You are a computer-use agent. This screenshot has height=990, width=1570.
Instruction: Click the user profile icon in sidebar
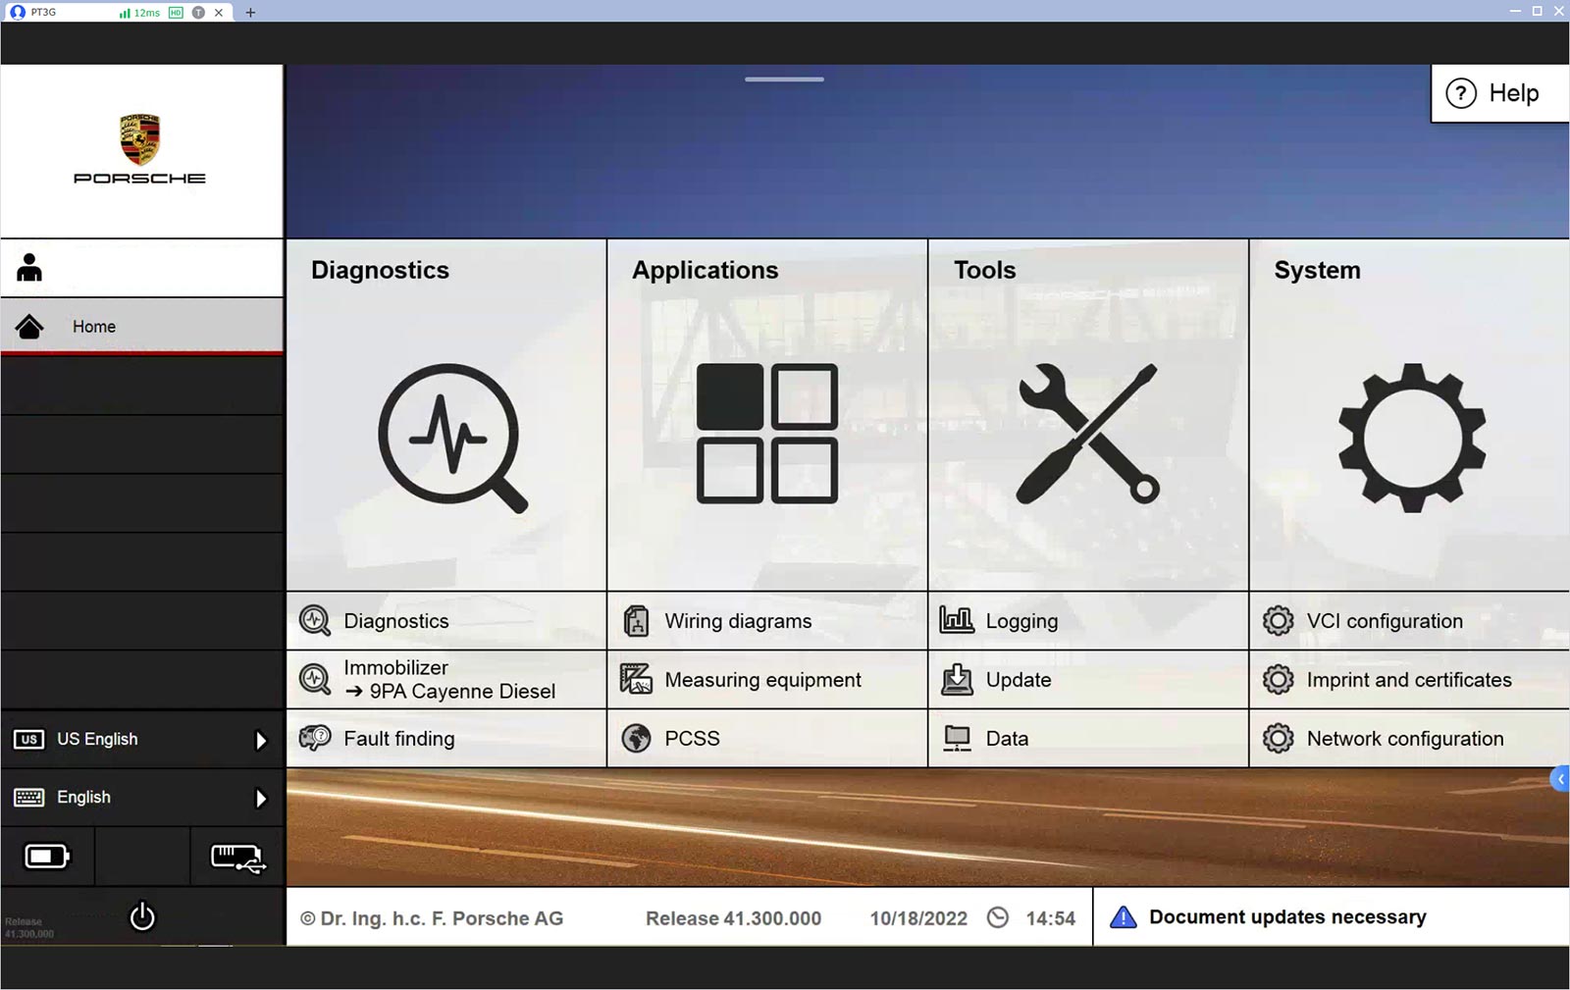tap(29, 267)
